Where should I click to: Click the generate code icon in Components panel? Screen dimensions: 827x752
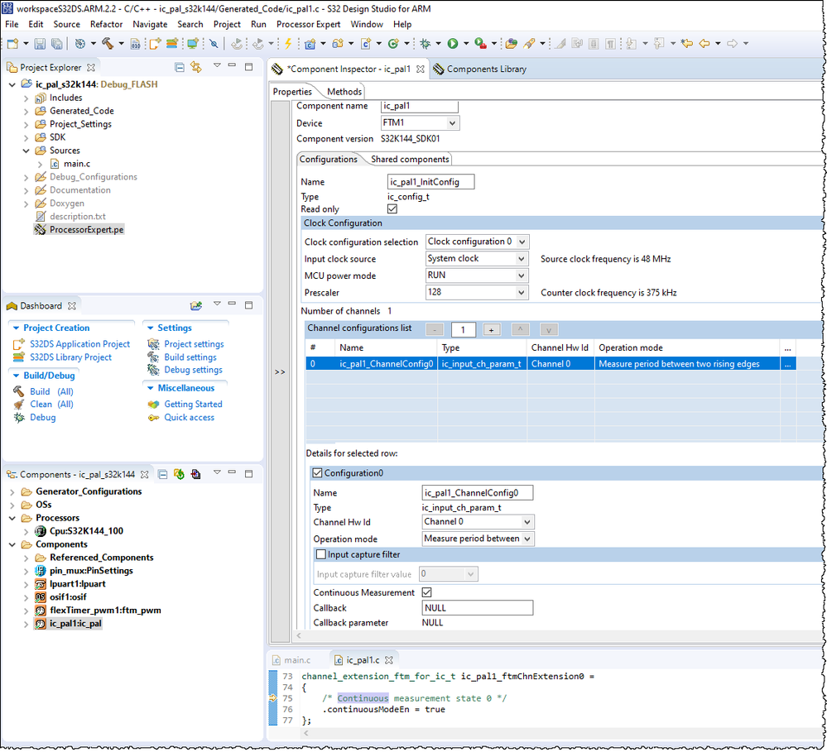click(x=179, y=475)
